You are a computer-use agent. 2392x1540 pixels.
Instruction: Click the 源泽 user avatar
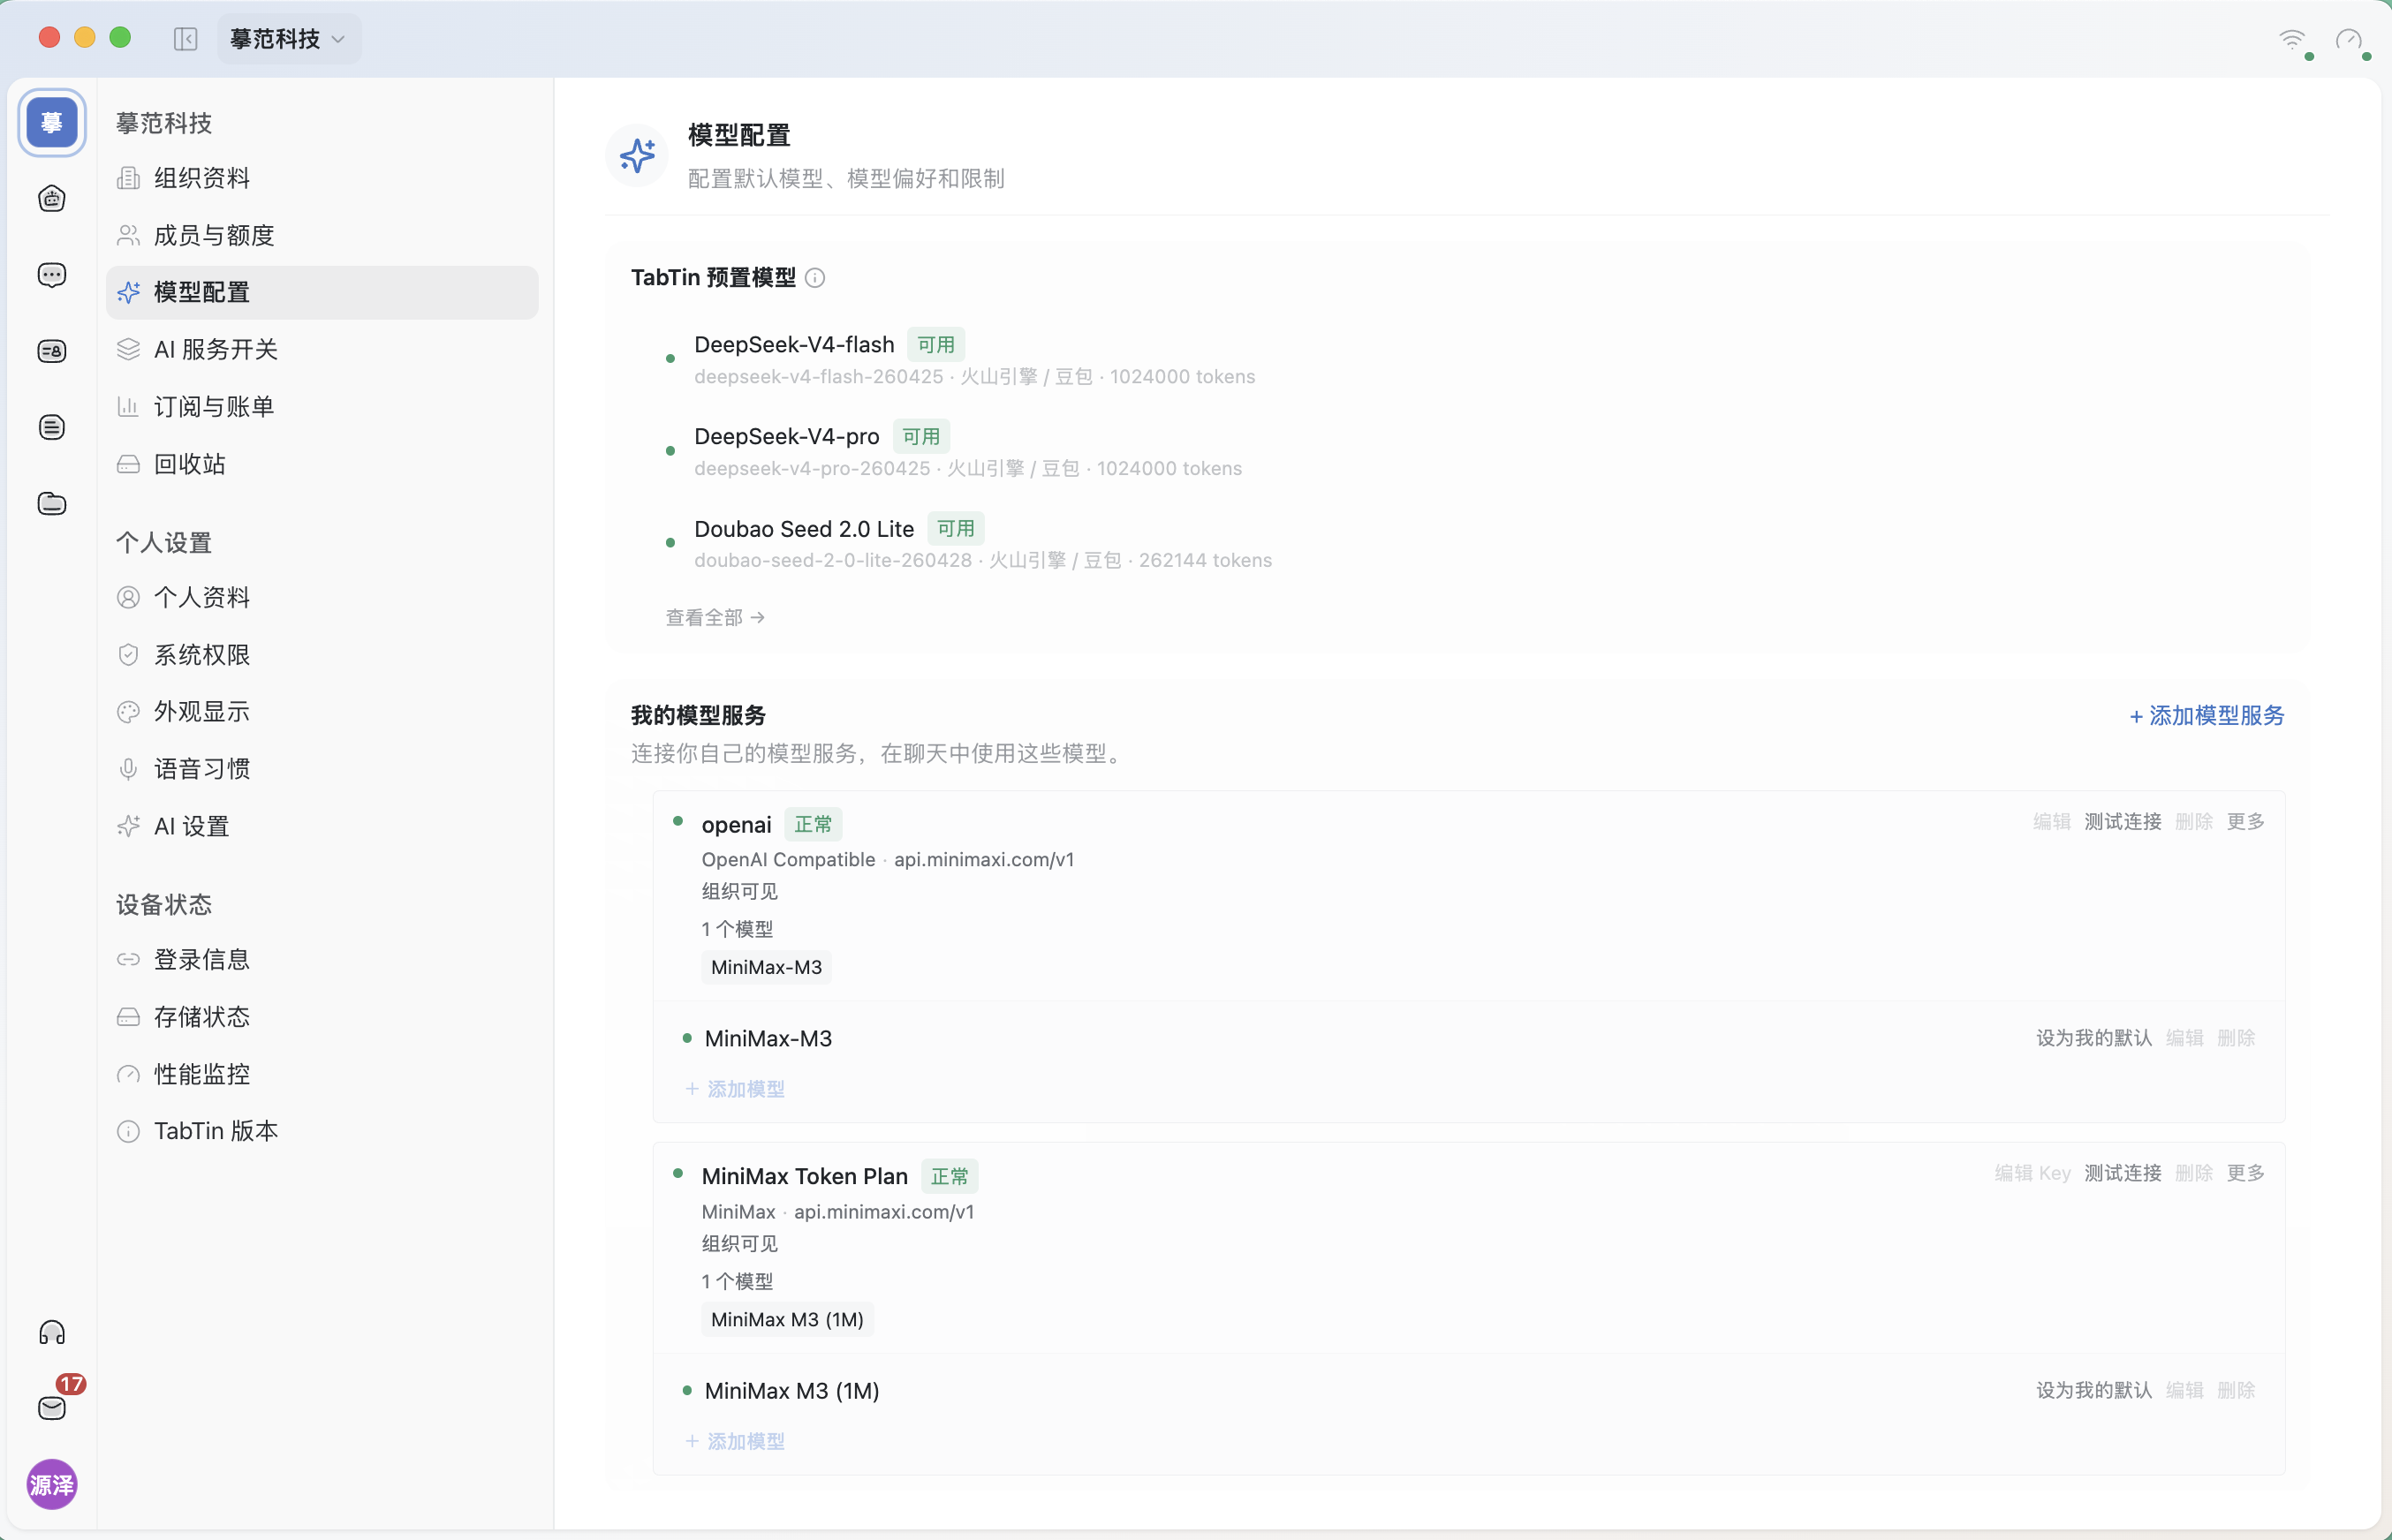(52, 1484)
